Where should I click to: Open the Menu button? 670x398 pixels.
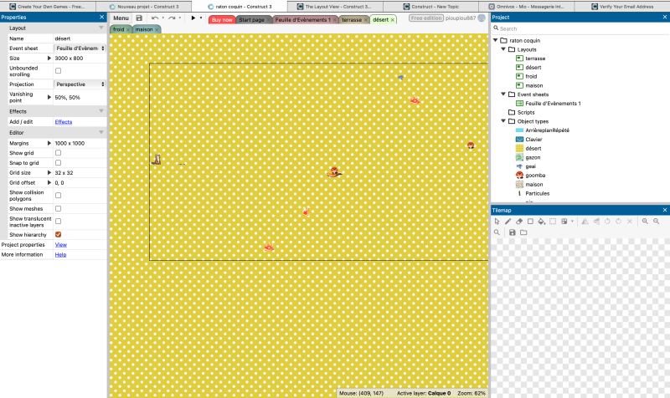(x=121, y=18)
